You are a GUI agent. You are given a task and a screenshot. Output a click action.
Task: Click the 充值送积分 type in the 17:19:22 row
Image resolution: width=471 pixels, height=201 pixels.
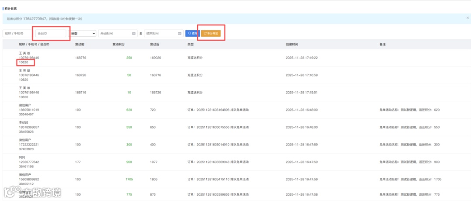[x=195, y=58]
